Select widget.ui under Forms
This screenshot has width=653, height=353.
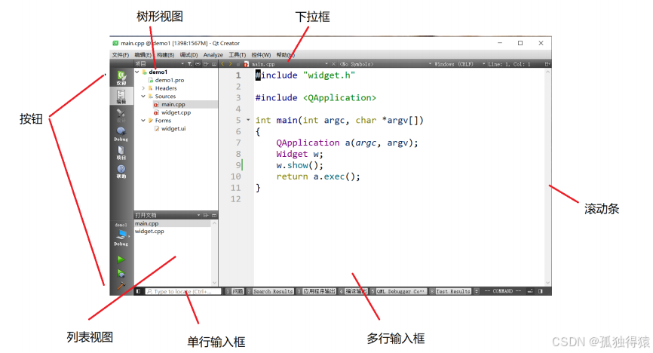173,128
